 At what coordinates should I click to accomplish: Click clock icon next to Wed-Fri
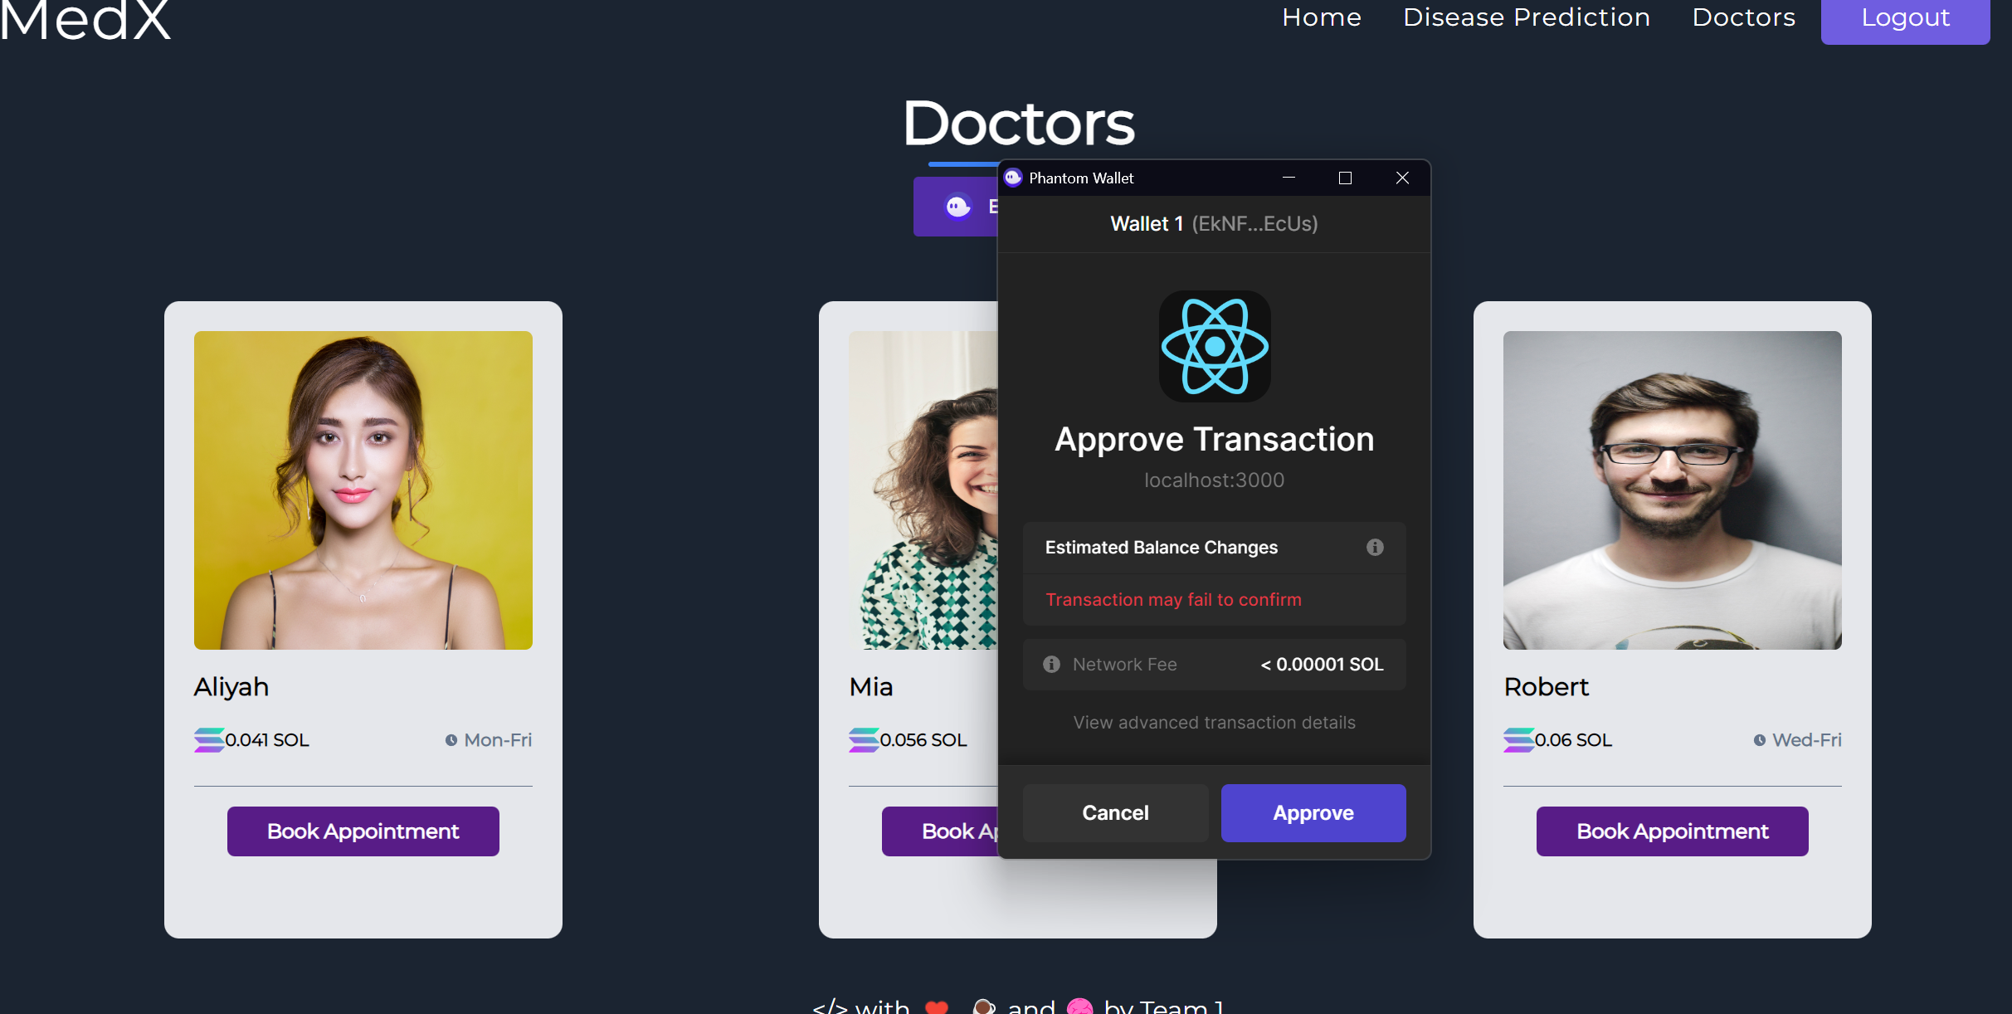pos(1759,740)
